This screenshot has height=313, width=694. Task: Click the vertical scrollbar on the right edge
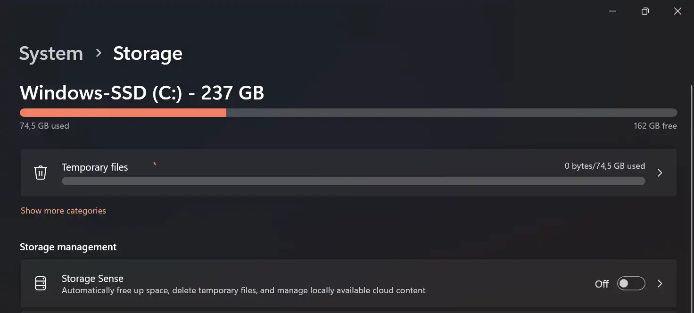(691, 198)
